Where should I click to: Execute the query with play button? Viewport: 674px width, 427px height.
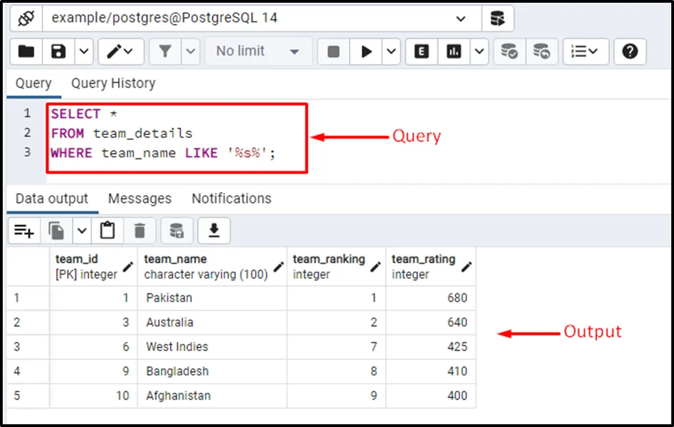[367, 51]
